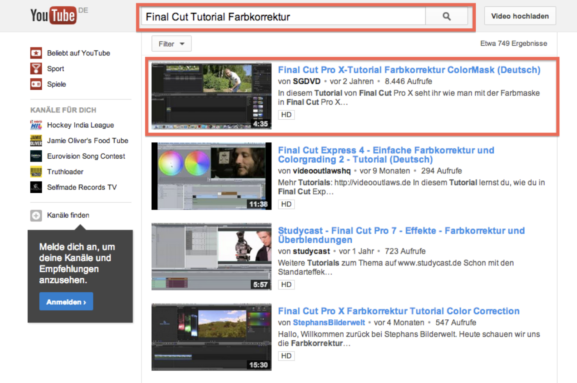
Task: Open the Beliebt auf YouTube star icon
Action: [x=36, y=53]
